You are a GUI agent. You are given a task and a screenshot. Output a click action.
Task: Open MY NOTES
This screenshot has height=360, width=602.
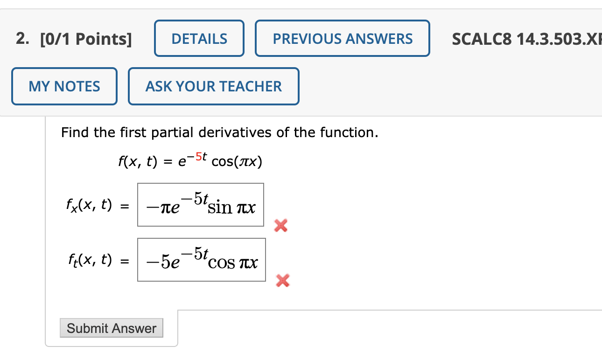[x=64, y=86]
